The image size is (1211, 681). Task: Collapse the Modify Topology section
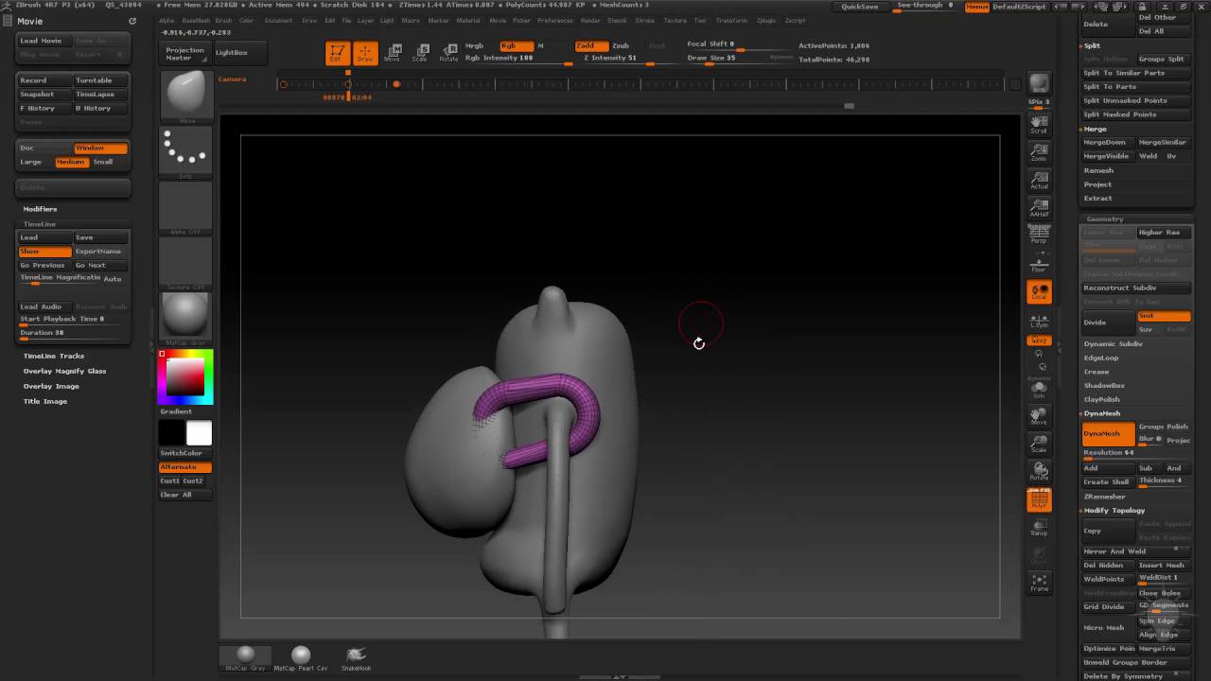(1114, 510)
